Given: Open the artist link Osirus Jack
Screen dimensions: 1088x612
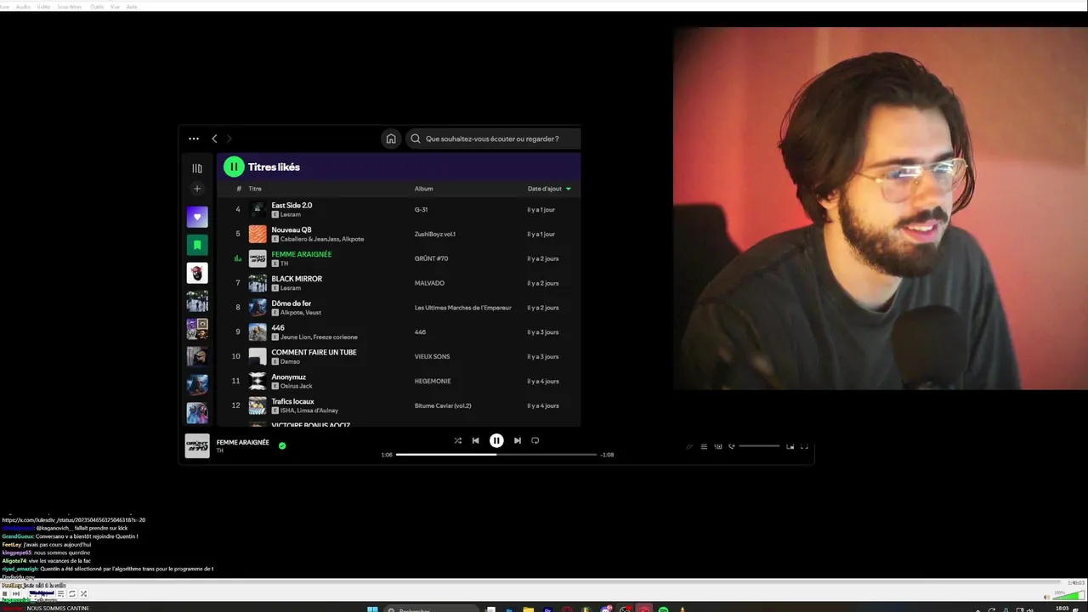Looking at the screenshot, I should pyautogui.click(x=297, y=386).
